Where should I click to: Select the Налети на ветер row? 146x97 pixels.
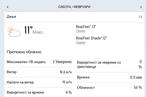[39, 82]
